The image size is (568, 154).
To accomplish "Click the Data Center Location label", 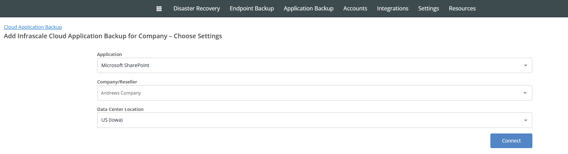I will (x=120, y=109).
